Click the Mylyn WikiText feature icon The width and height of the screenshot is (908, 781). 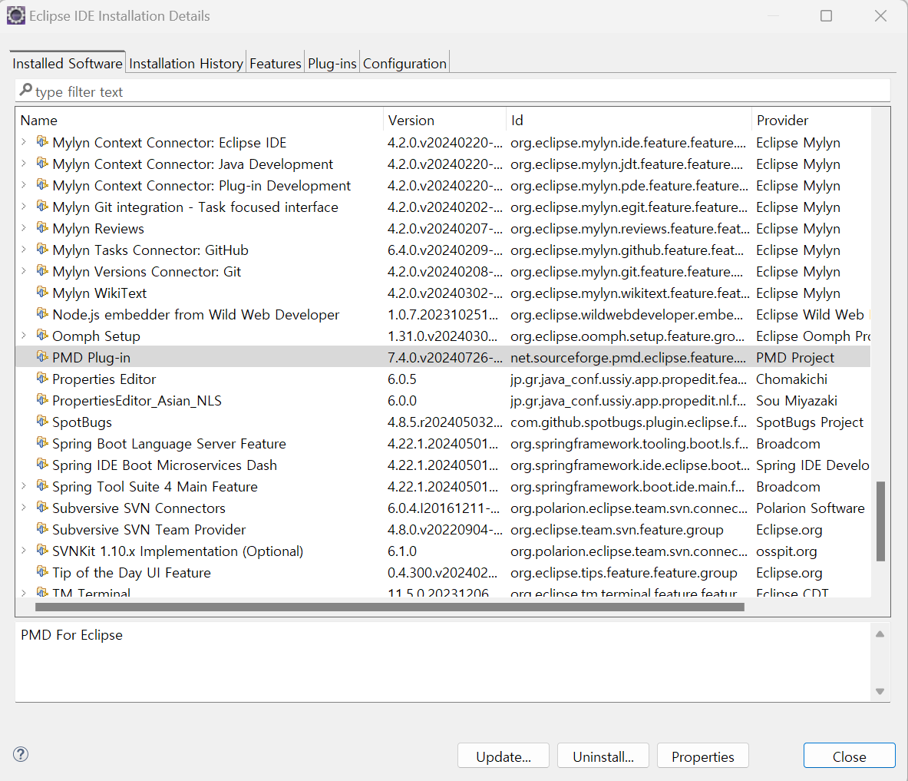42,293
